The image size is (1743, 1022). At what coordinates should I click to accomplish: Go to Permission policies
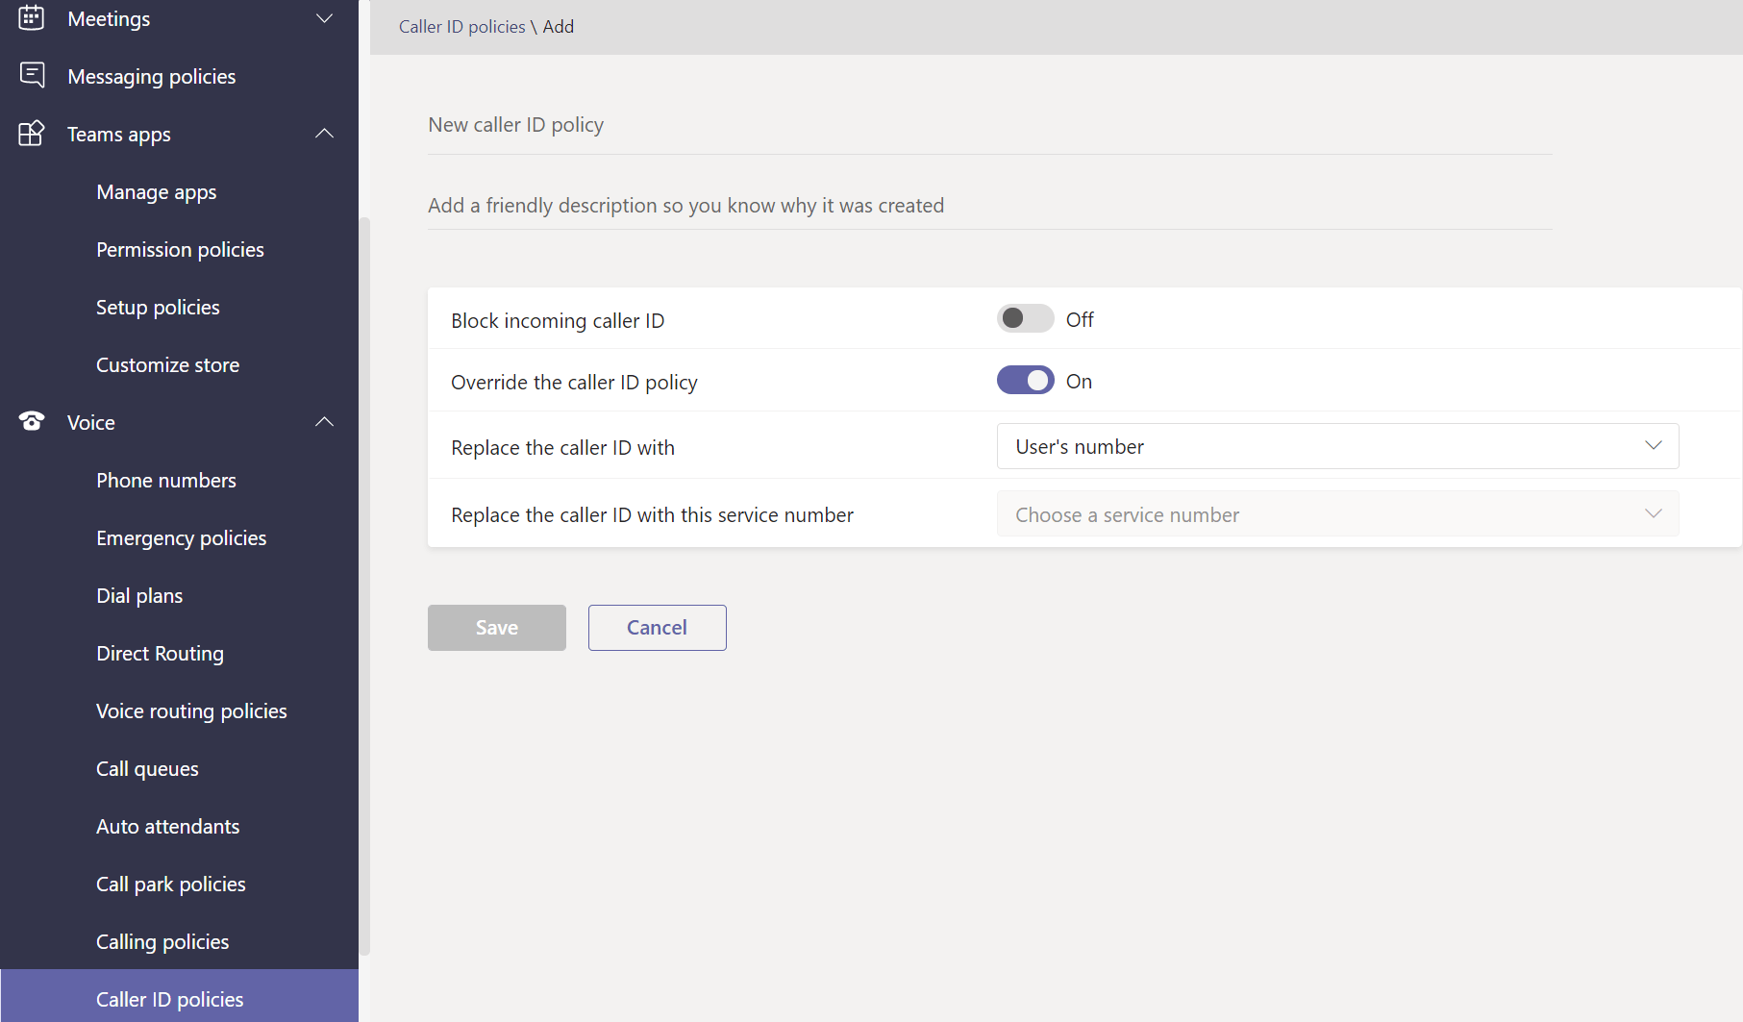tap(180, 250)
